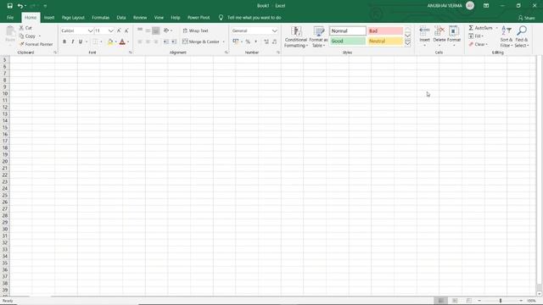Switch to the Insert tab
Image resolution: width=543 pixels, height=305 pixels.
[49, 18]
